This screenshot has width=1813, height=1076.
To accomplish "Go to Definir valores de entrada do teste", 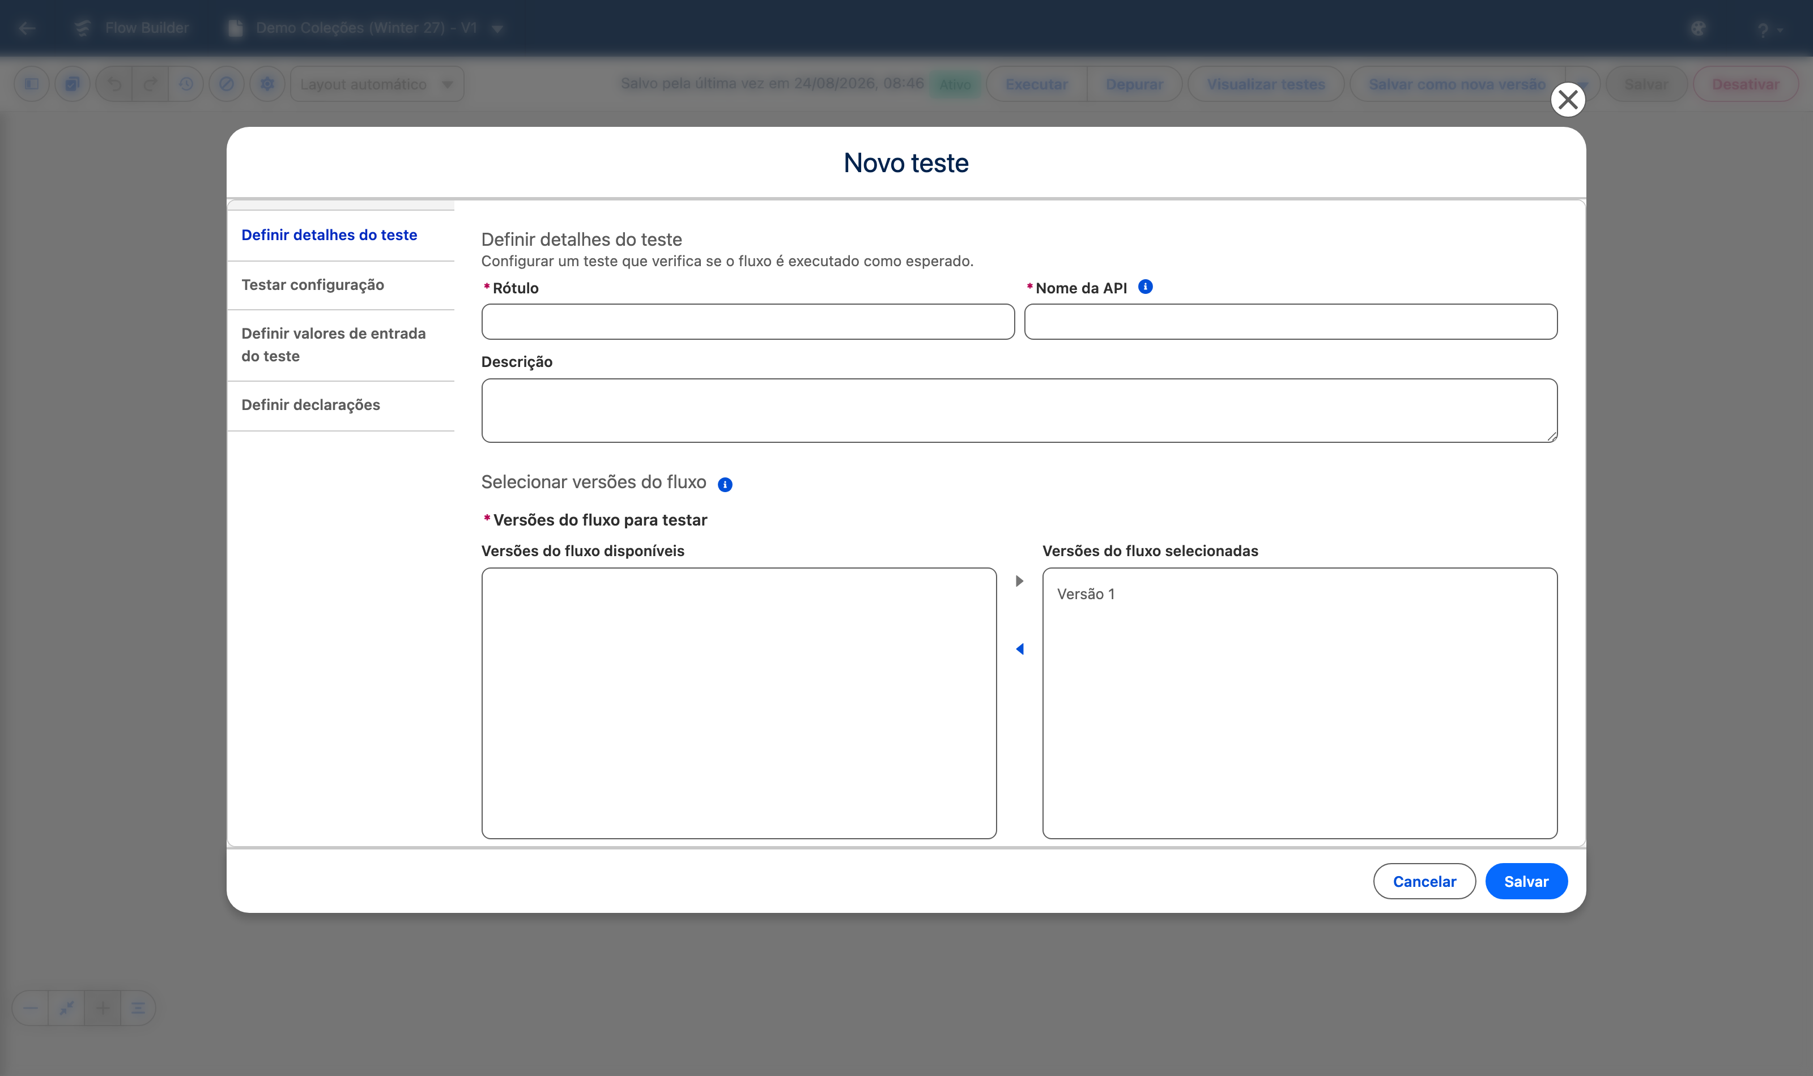I will coord(341,344).
